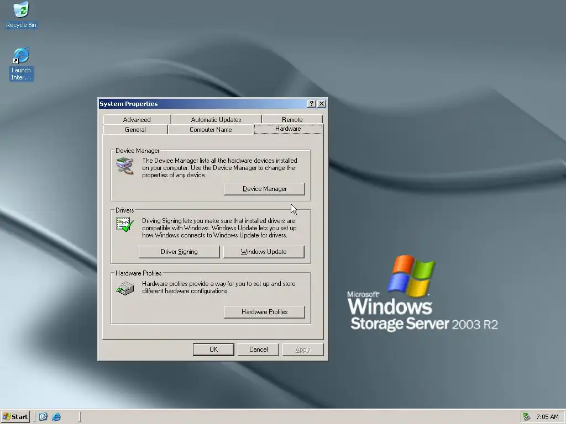Open the Recycle Bin desktop icon
566x424 pixels.
[x=21, y=15]
